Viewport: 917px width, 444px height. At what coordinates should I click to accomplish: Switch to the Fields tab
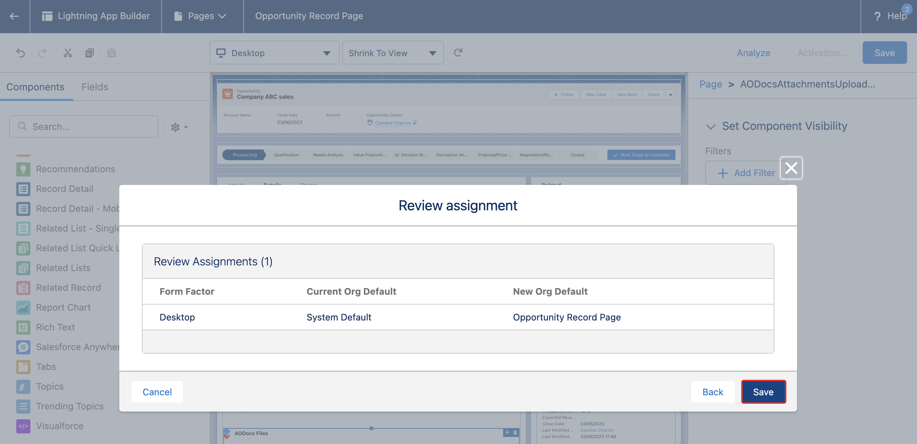pyautogui.click(x=95, y=87)
